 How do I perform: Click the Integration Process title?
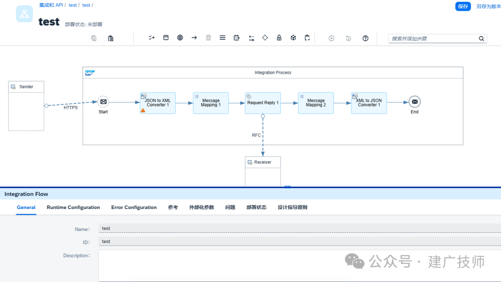273,72
